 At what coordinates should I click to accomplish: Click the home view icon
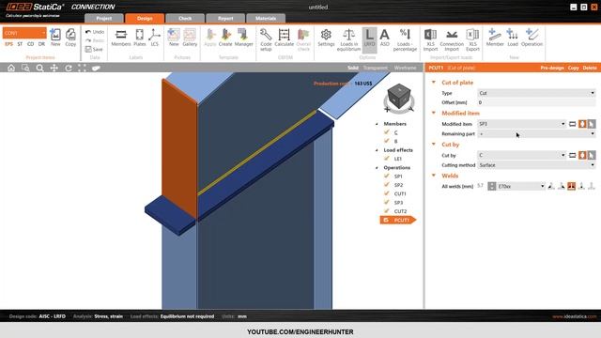(x=11, y=68)
